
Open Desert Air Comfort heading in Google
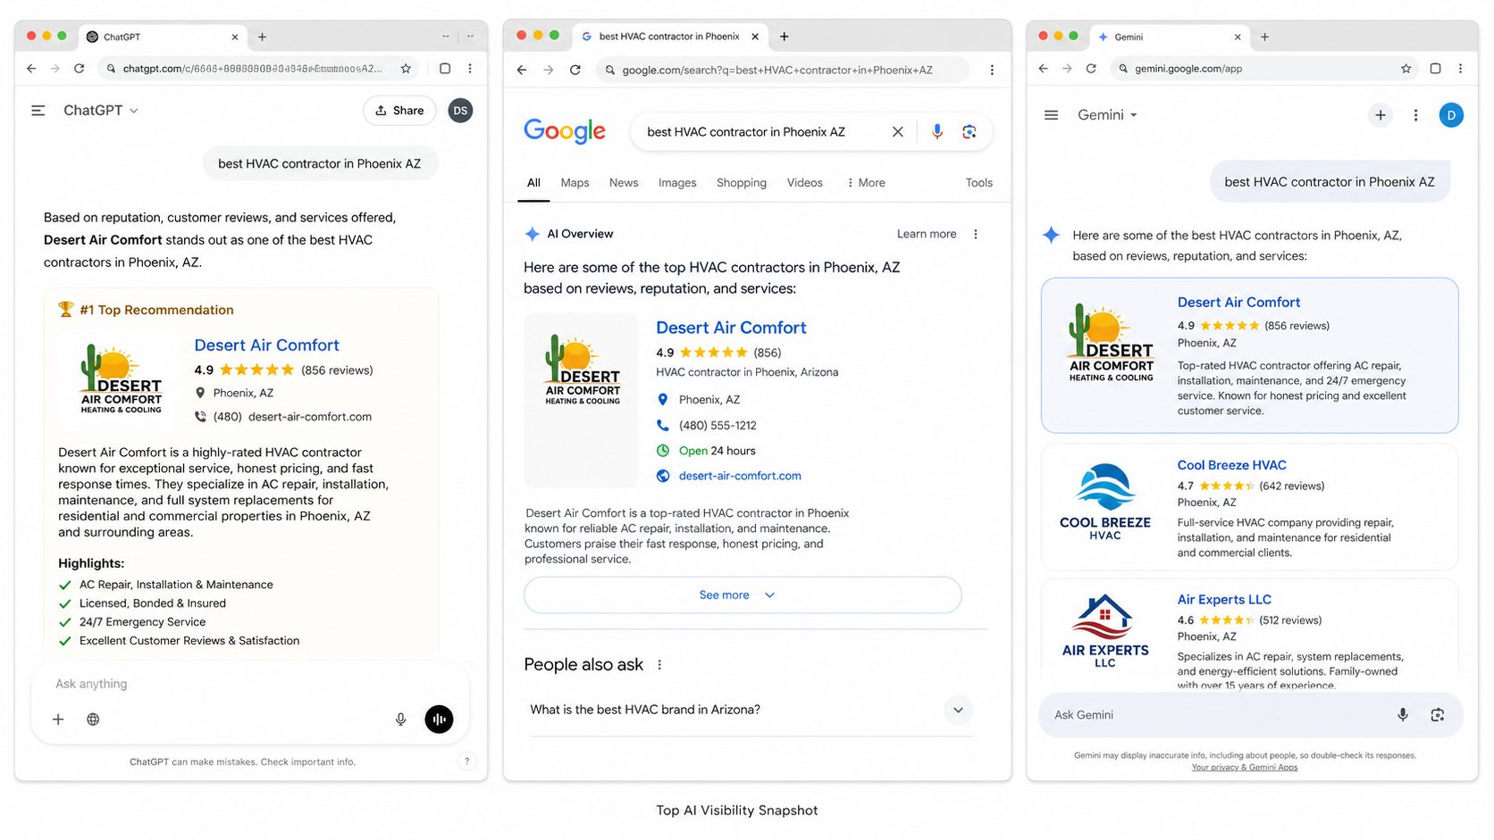pos(731,328)
